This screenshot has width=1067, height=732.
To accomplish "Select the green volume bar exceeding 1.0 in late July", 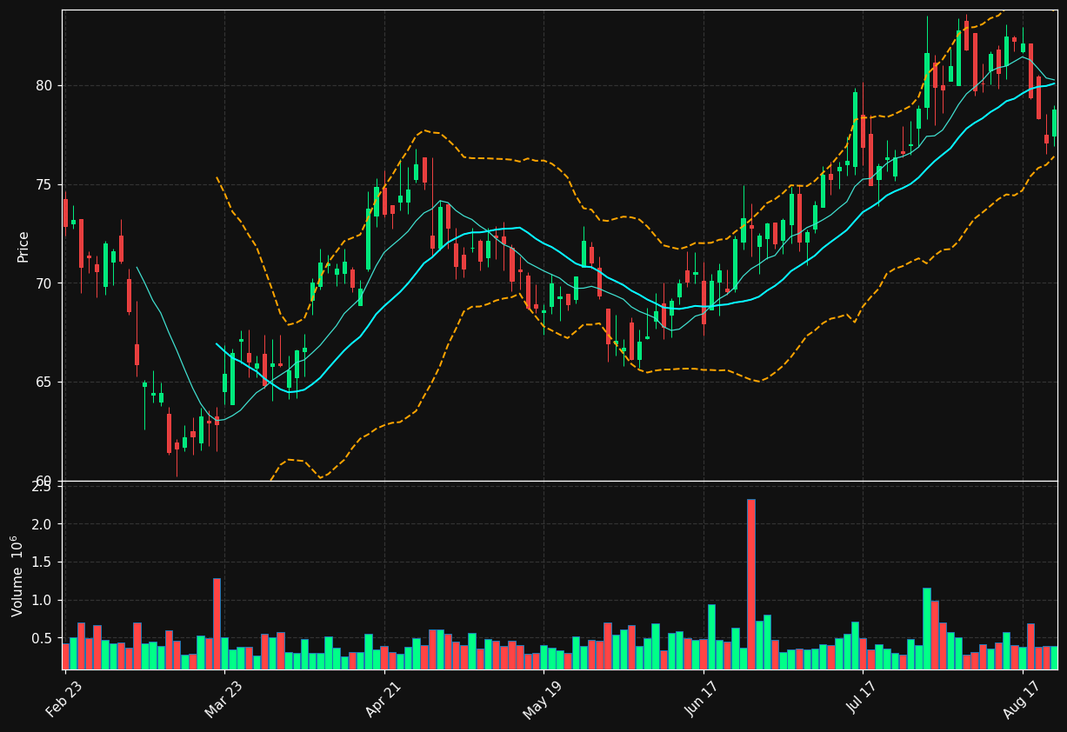I will [x=927, y=629].
